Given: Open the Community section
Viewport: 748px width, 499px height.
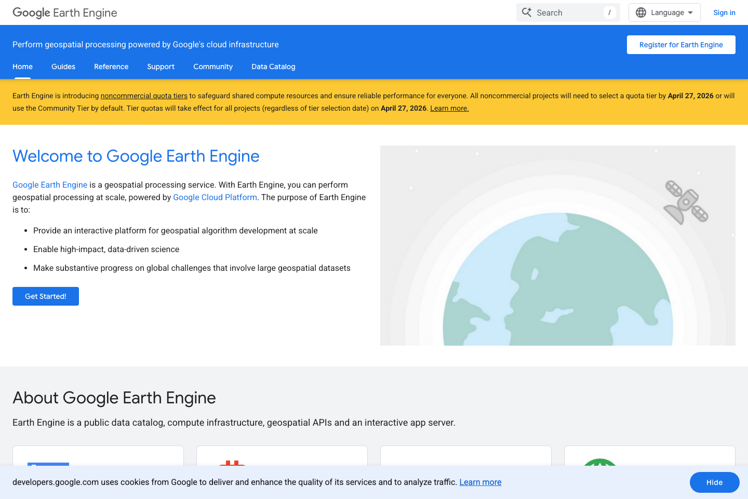Looking at the screenshot, I should click(213, 67).
